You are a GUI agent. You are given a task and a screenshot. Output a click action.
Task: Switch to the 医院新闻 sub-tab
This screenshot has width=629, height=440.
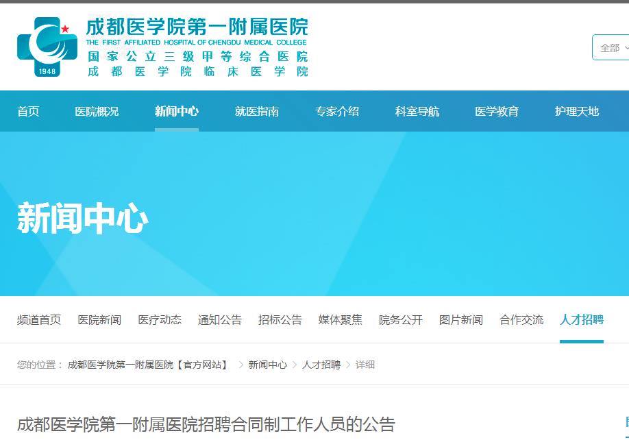pos(99,319)
